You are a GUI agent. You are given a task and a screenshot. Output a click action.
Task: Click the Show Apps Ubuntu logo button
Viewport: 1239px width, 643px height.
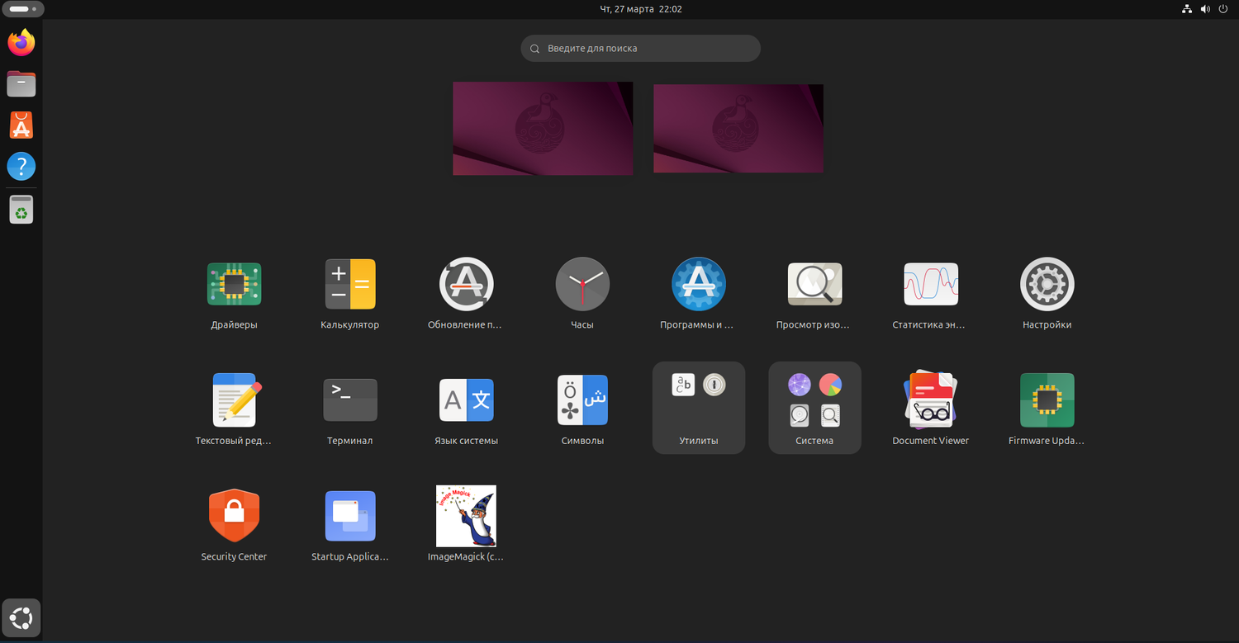coord(21,617)
